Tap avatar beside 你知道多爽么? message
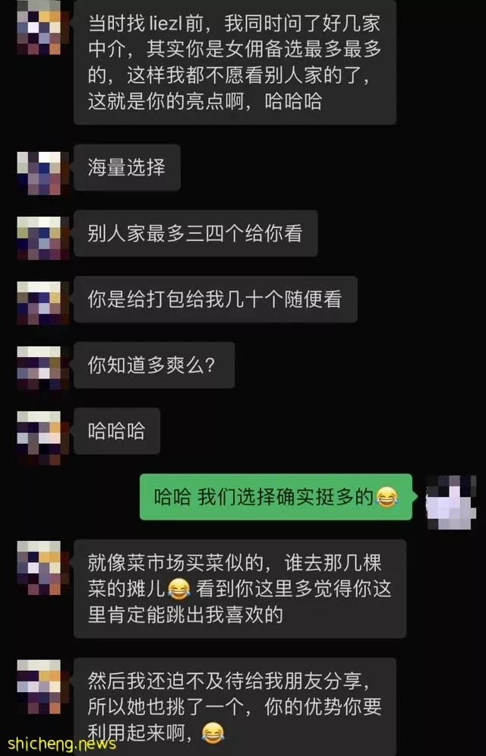Image resolution: width=486 pixels, height=756 pixels. [39, 368]
